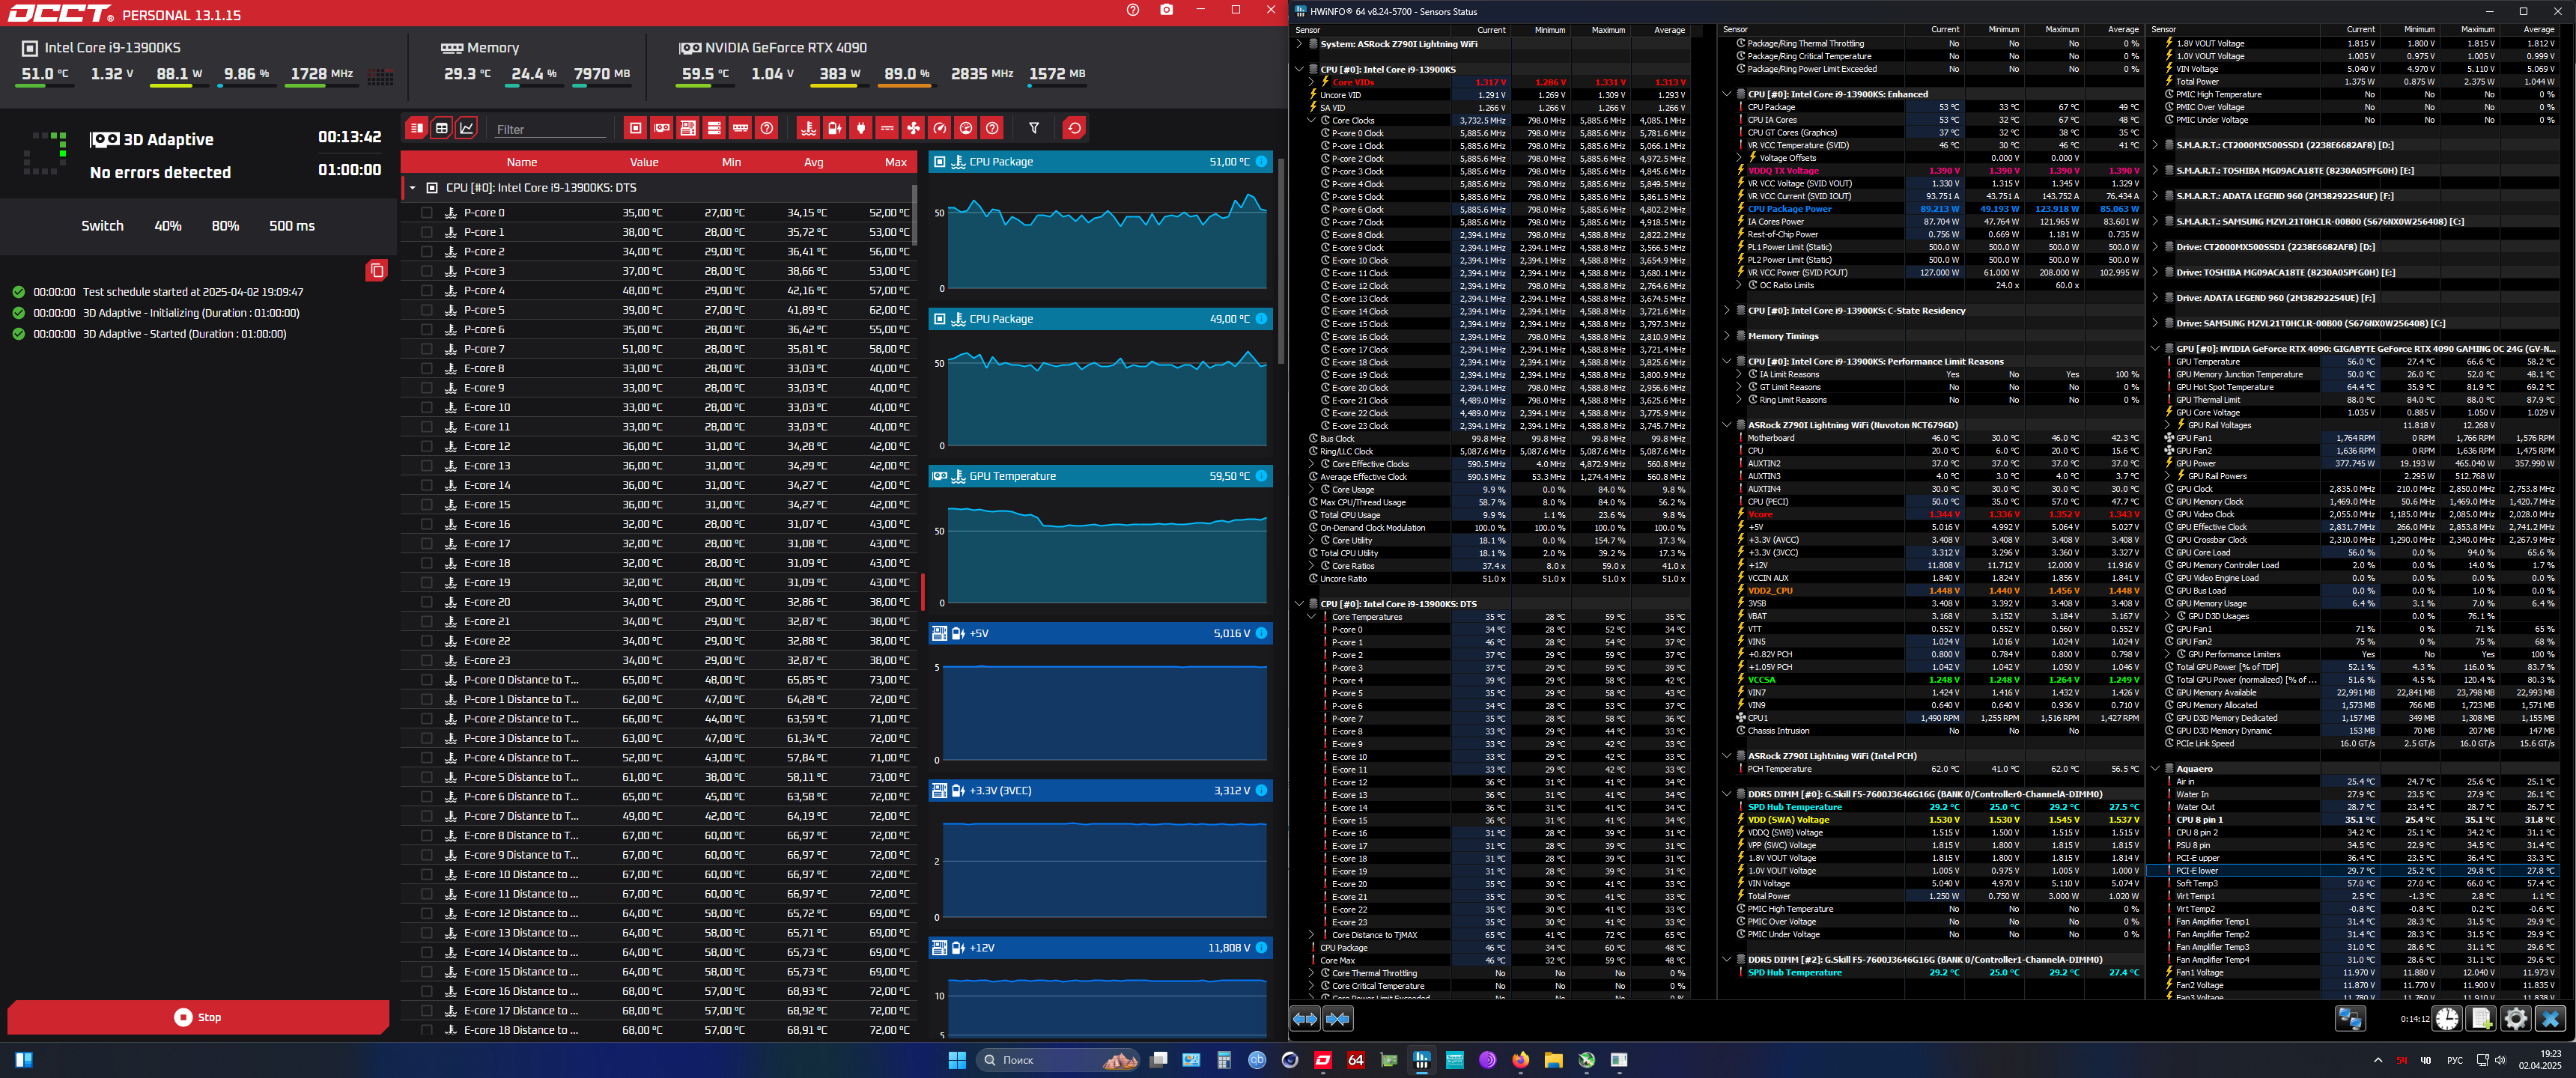The width and height of the screenshot is (2576, 1078).
Task: Expand C-State Residency sensor group
Action: pyautogui.click(x=1727, y=311)
